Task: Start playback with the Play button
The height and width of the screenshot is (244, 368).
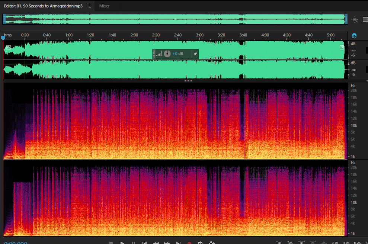Action: point(122,243)
